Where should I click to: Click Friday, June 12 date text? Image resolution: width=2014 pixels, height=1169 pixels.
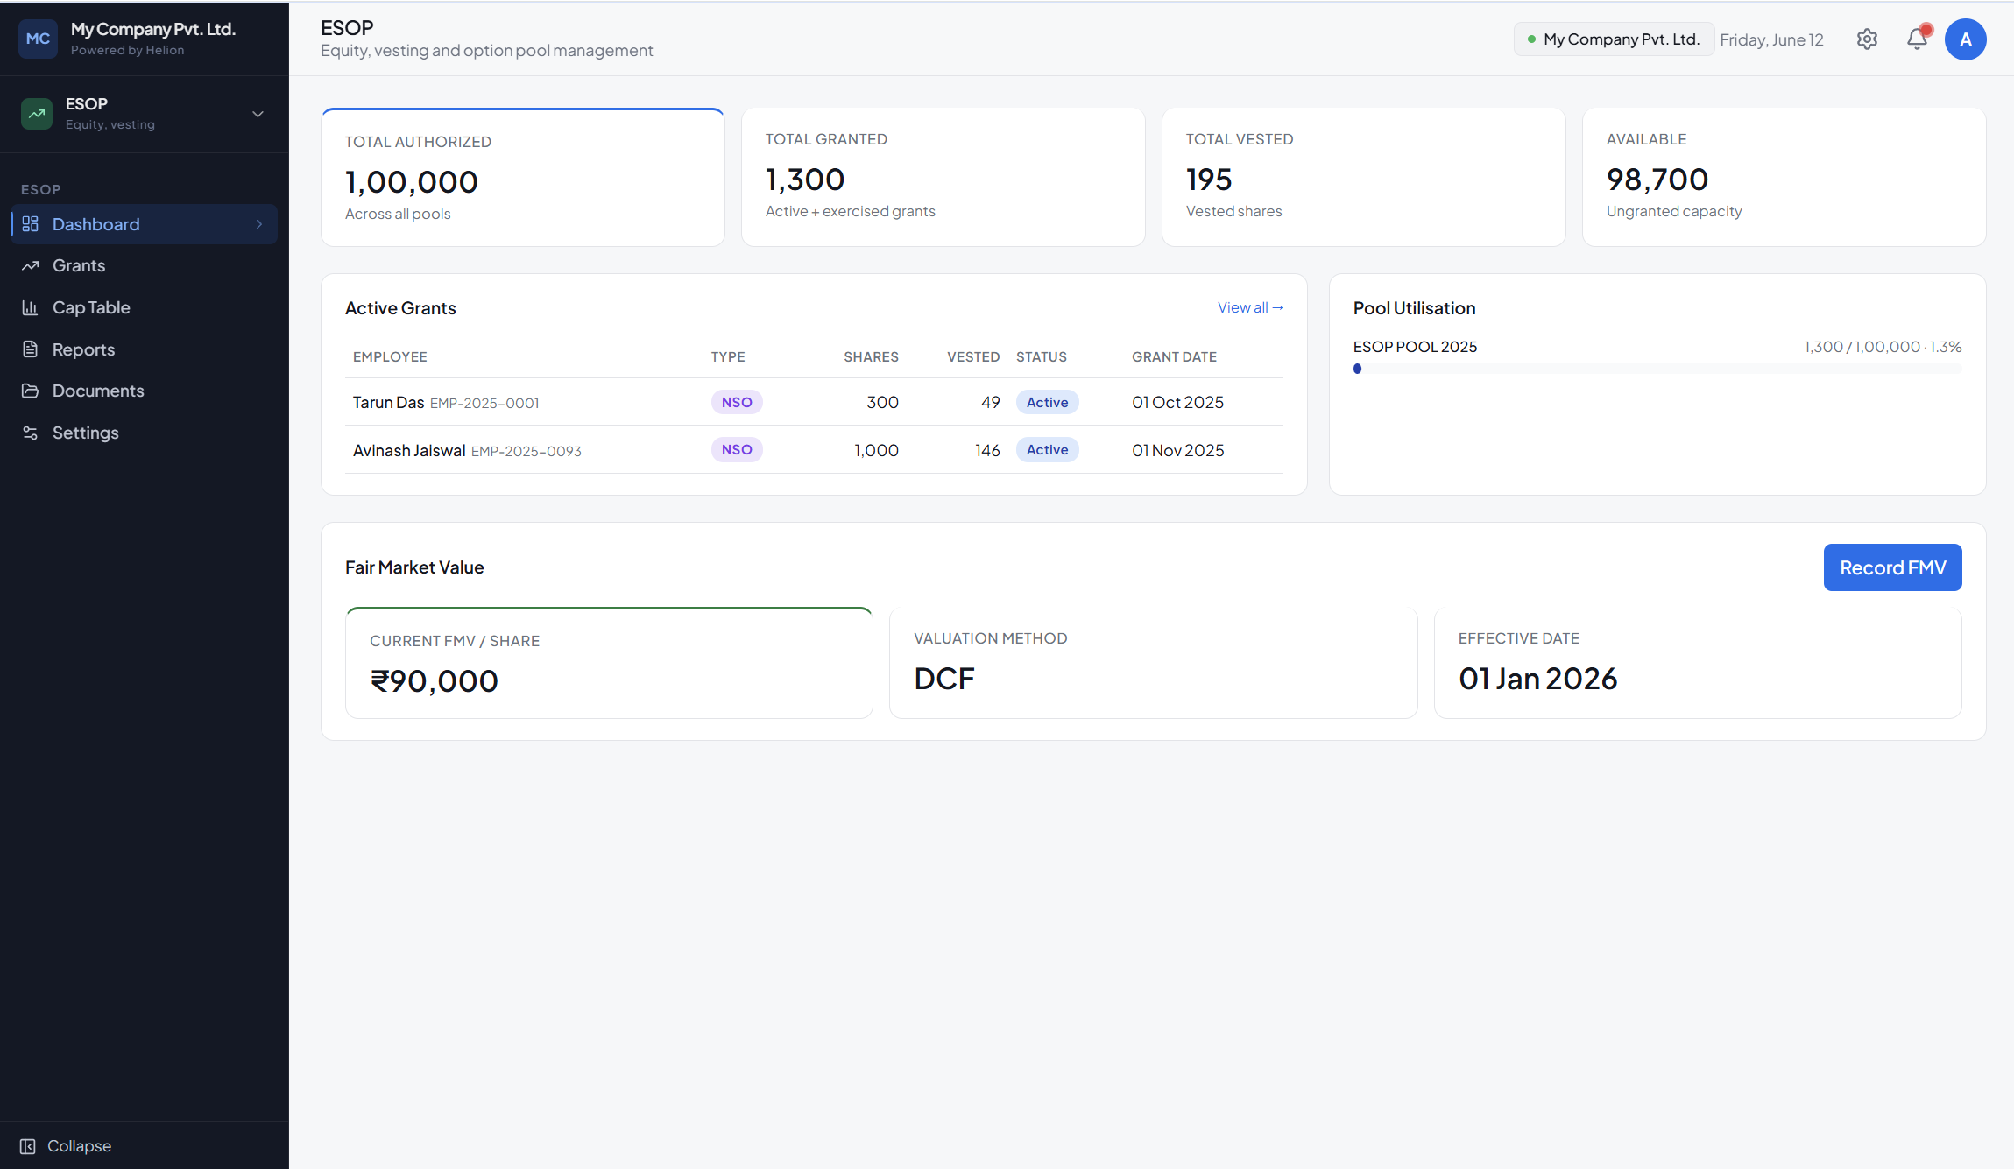click(1771, 39)
